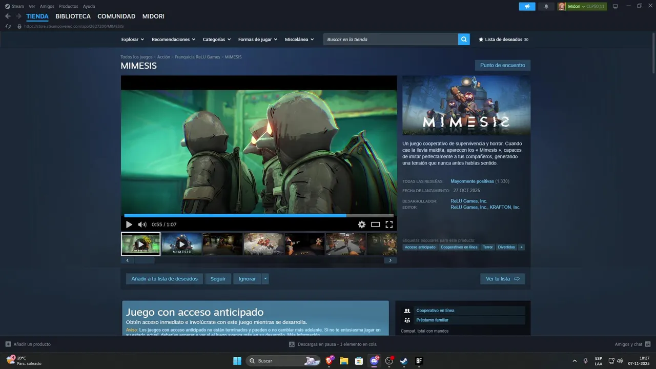Screen dimensions: 656x369
Task: Seek on the video progress bar
Action: tap(259, 216)
